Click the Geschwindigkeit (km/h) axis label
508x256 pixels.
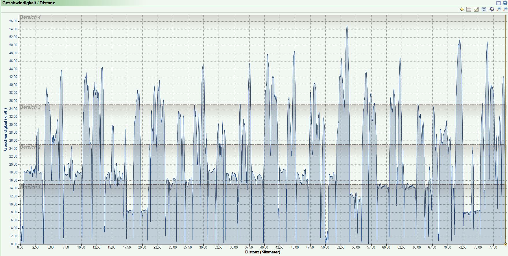5,129
